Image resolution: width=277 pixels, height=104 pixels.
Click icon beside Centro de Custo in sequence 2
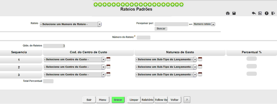[x=108, y=67]
